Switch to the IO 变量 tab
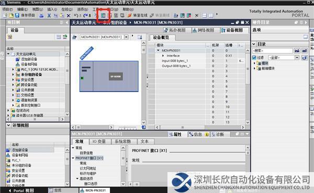Screen dimensions: 314x193 (99, 141)
